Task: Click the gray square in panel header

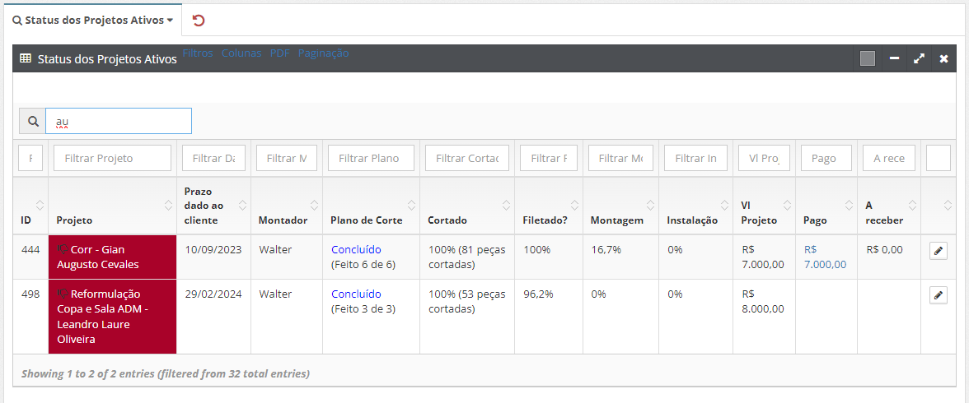Action: [867, 59]
